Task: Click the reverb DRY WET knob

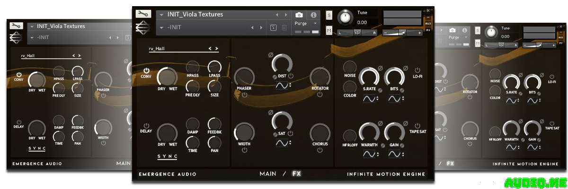Action: (x=167, y=77)
